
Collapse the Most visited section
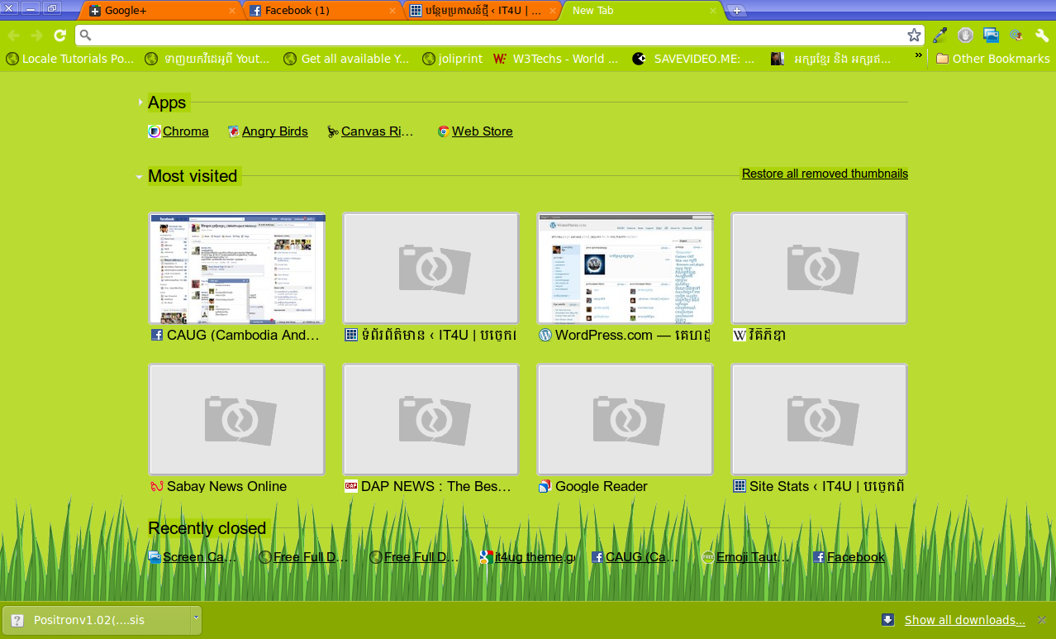140,176
